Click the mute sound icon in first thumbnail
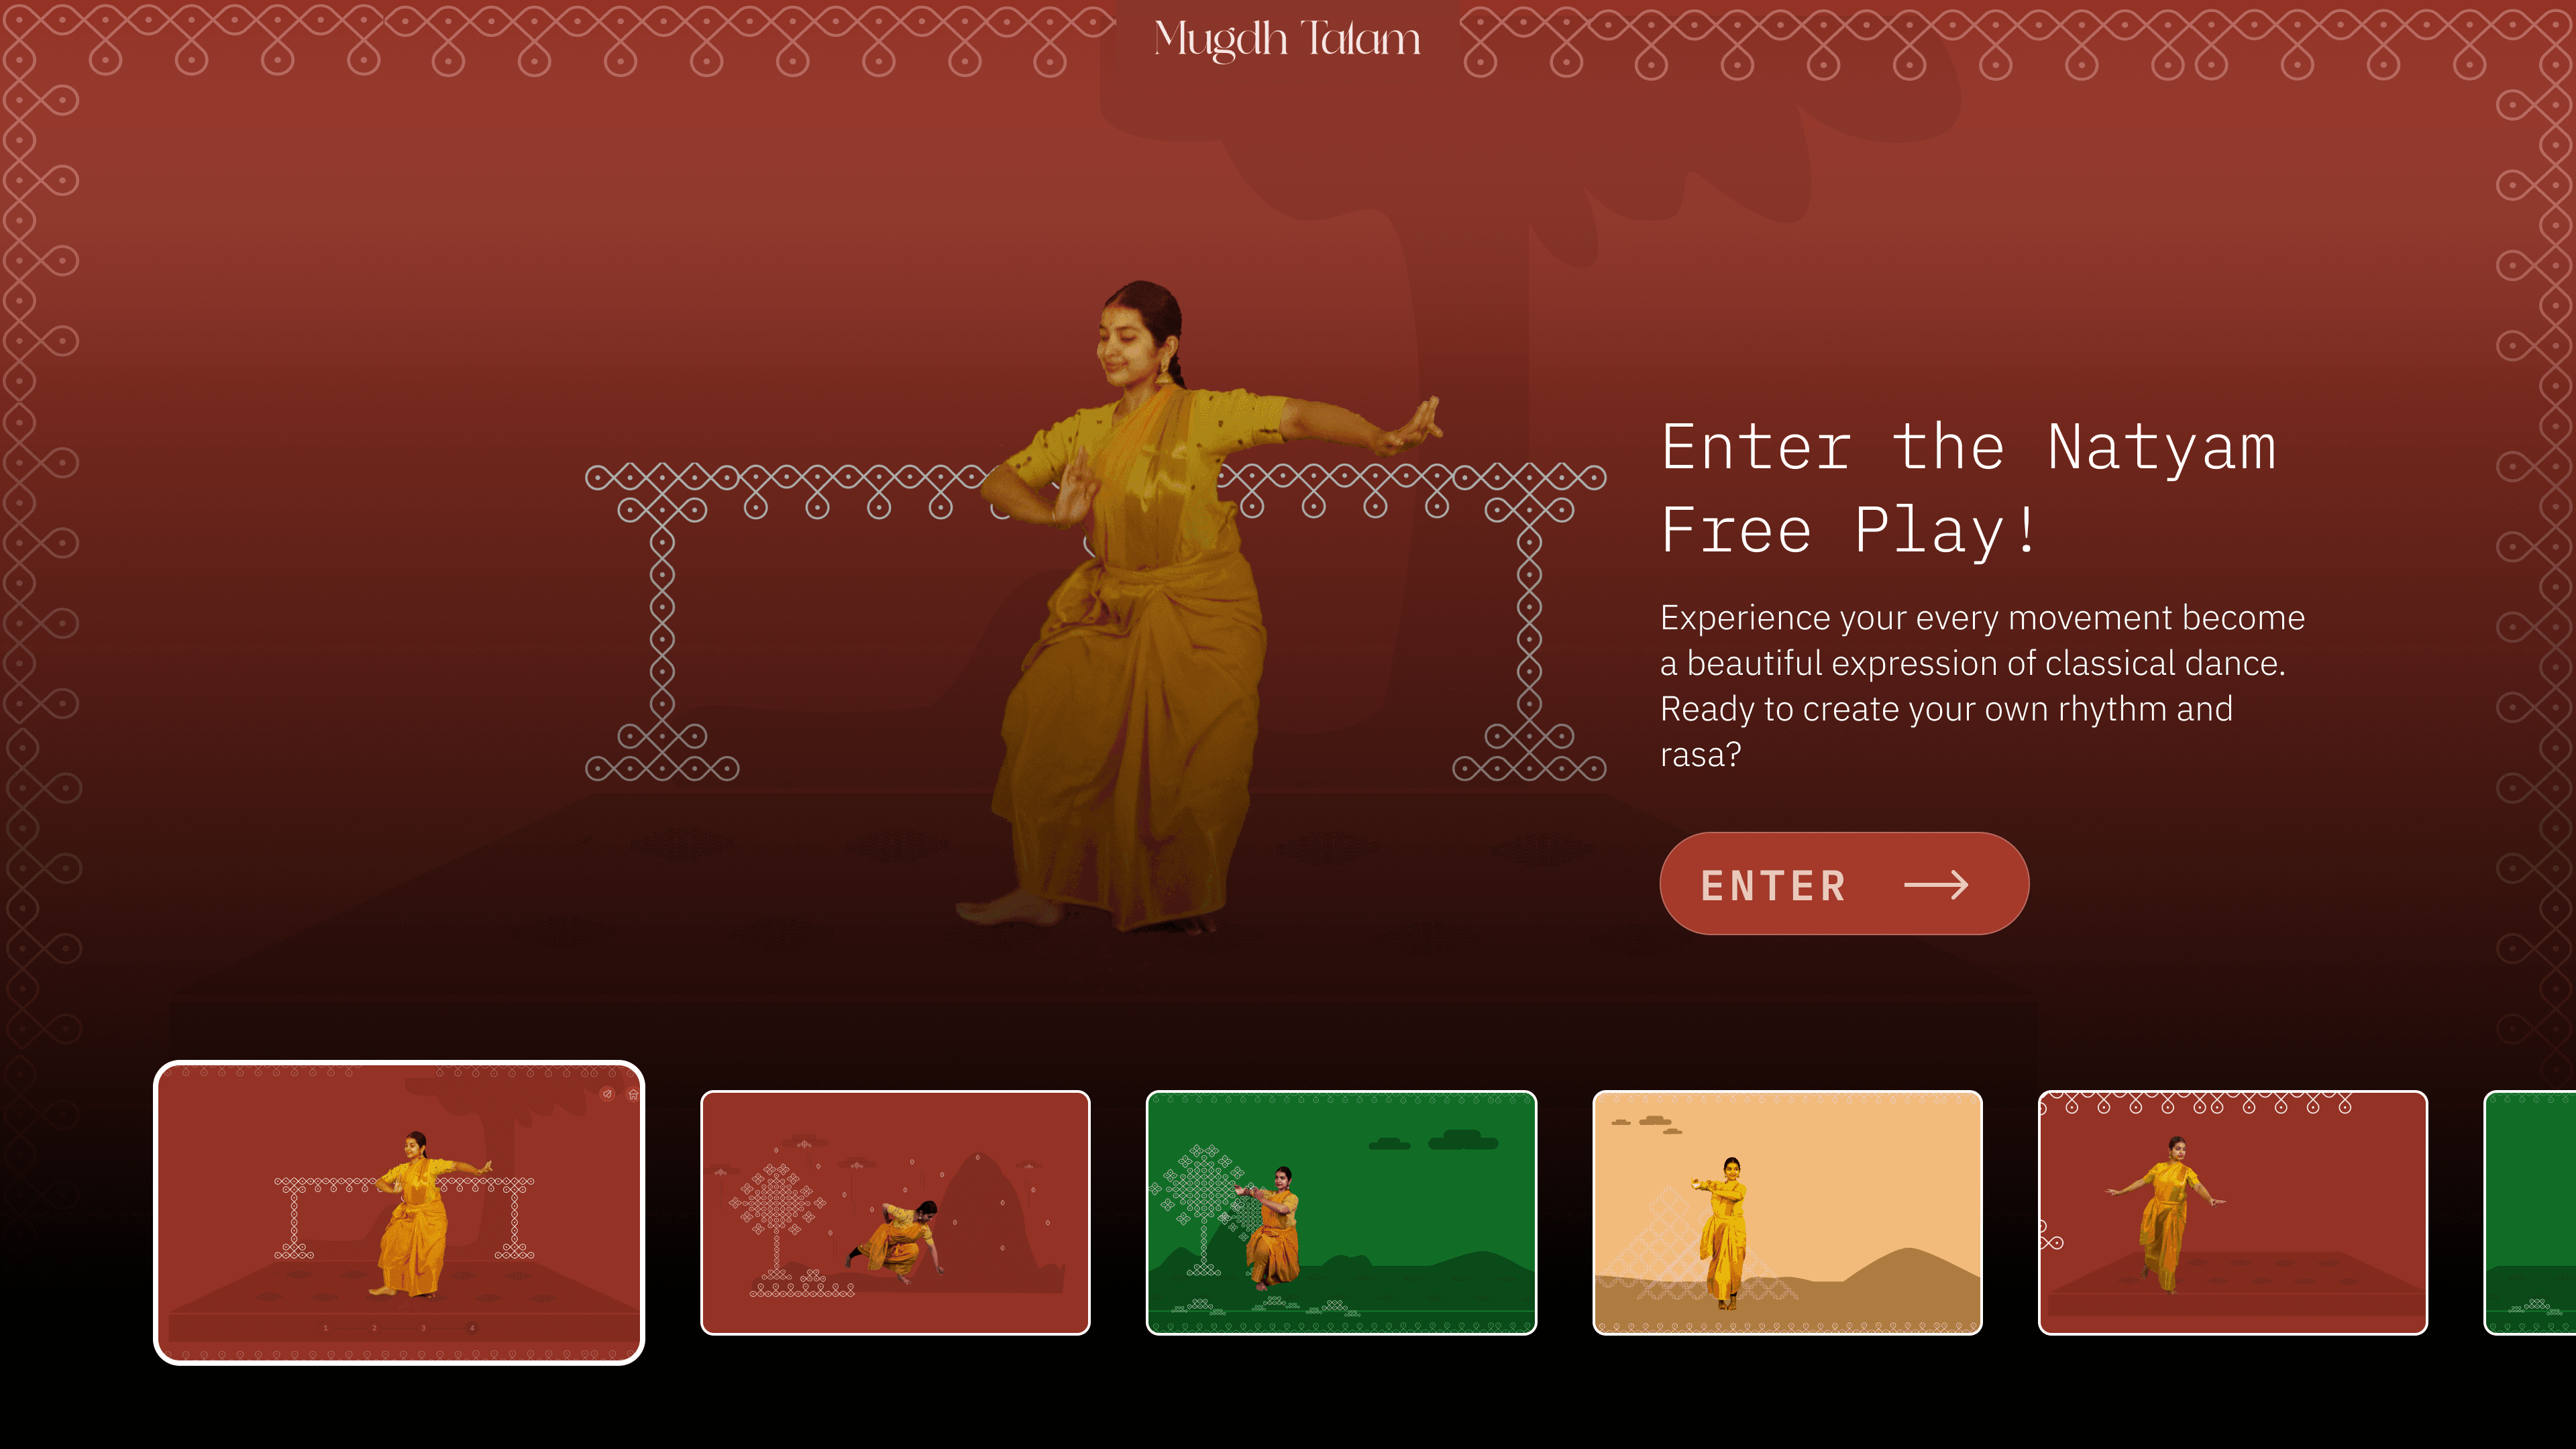 pyautogui.click(x=607, y=1094)
